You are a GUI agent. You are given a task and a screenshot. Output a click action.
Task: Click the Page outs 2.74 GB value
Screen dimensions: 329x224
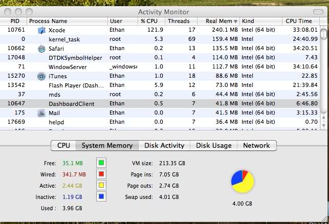[169, 186]
